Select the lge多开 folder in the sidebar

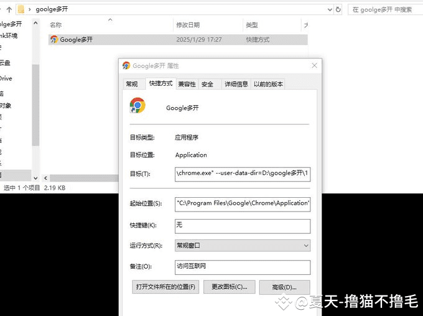click(11, 24)
